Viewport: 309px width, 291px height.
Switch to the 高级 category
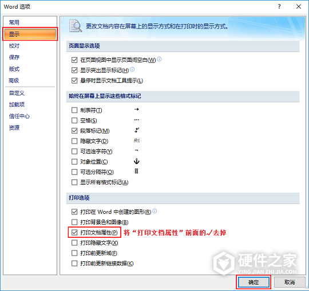tap(14, 81)
